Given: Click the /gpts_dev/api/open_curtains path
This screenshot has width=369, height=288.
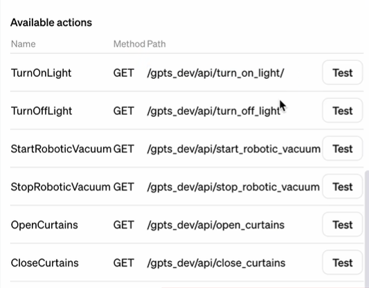Looking at the screenshot, I should click(x=216, y=225).
